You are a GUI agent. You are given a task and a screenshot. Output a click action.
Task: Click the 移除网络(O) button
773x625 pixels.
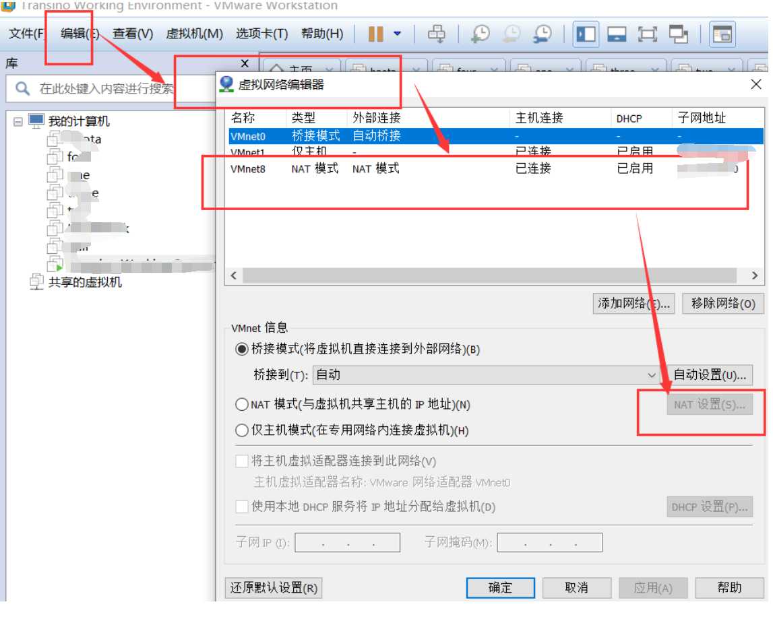click(722, 303)
